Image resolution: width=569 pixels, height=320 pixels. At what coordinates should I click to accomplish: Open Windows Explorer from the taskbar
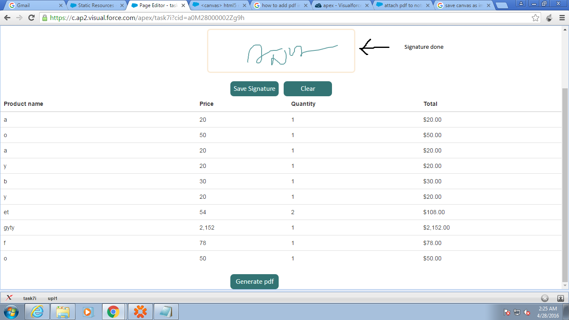click(x=63, y=311)
